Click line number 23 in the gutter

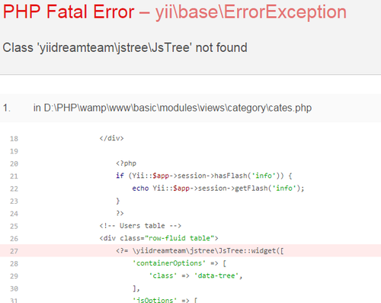pyautogui.click(x=14, y=201)
